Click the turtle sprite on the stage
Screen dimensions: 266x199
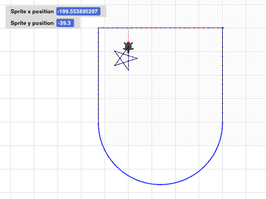click(129, 46)
